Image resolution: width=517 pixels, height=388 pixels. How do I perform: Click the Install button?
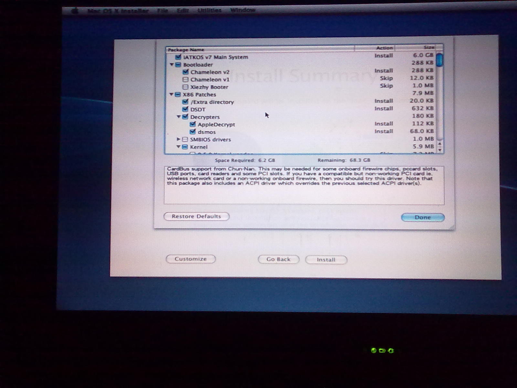pos(326,260)
